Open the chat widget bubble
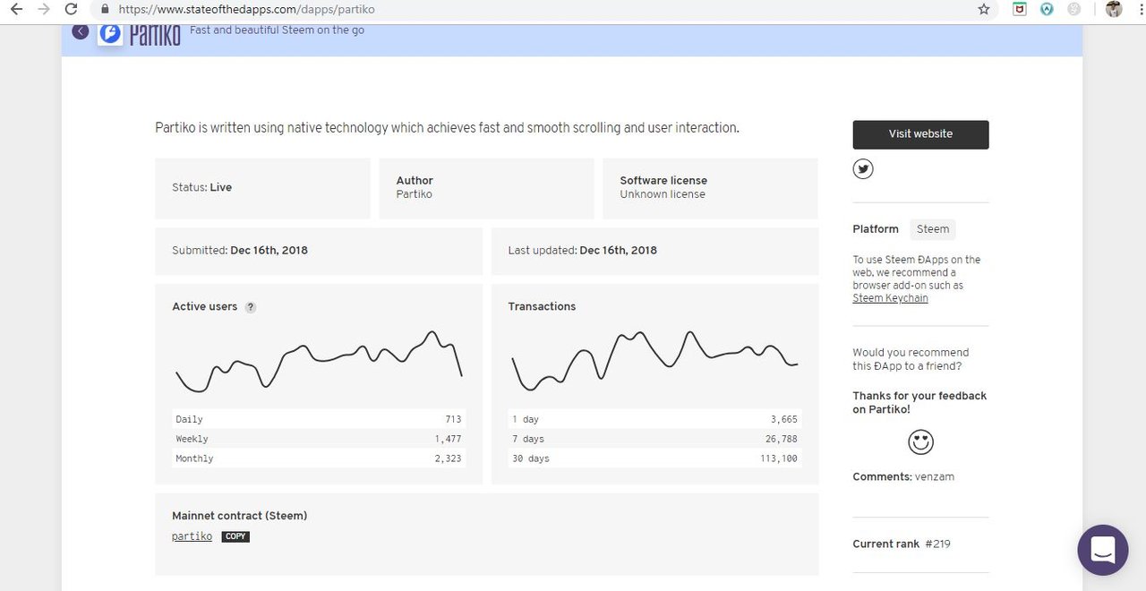The width and height of the screenshot is (1146, 591). tap(1103, 550)
